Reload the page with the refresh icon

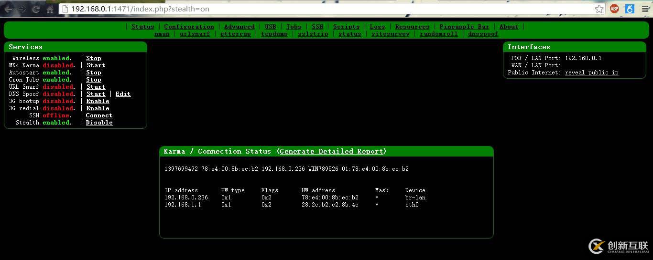pos(36,9)
